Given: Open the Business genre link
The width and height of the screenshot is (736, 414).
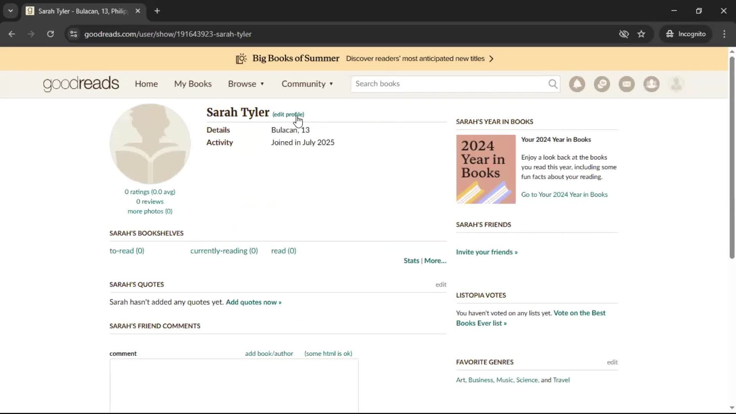Looking at the screenshot, I should click(480, 380).
